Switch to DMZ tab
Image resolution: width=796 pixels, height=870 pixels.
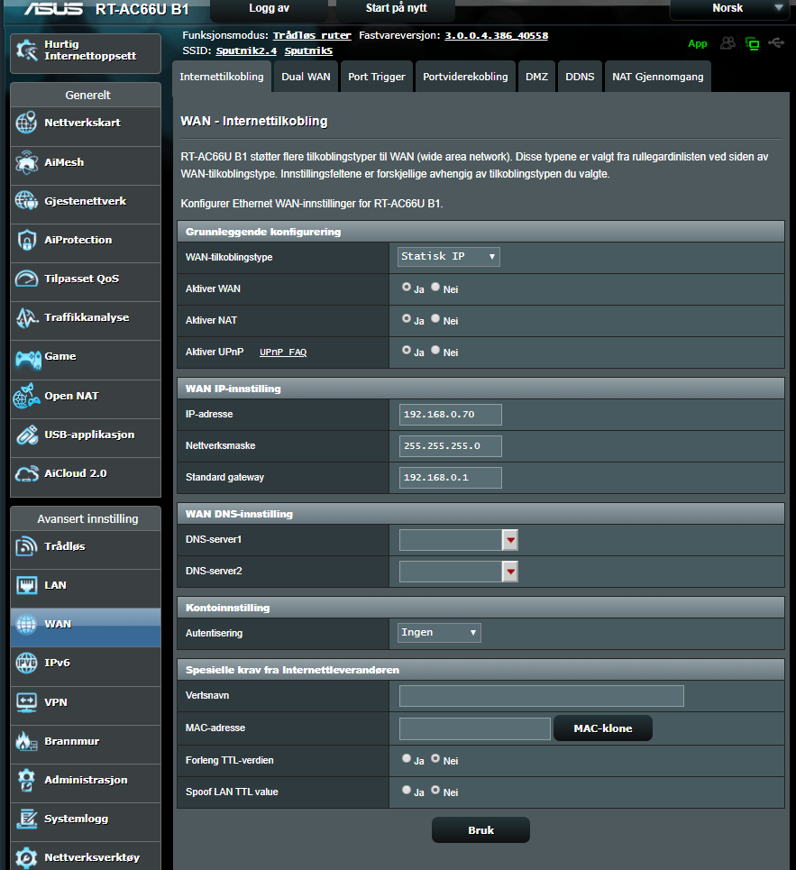click(536, 77)
